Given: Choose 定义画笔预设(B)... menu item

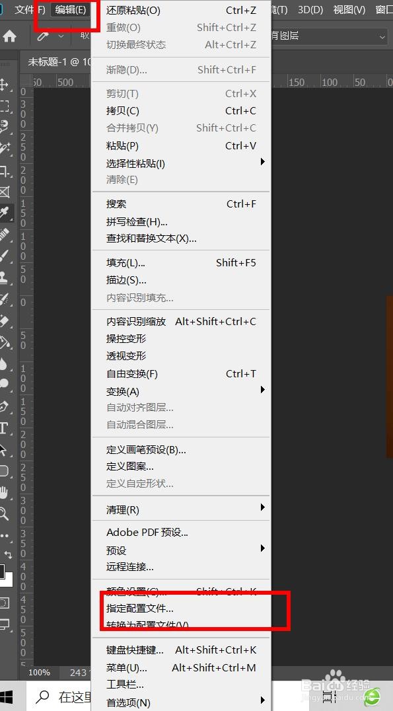Looking at the screenshot, I should tap(182, 450).
